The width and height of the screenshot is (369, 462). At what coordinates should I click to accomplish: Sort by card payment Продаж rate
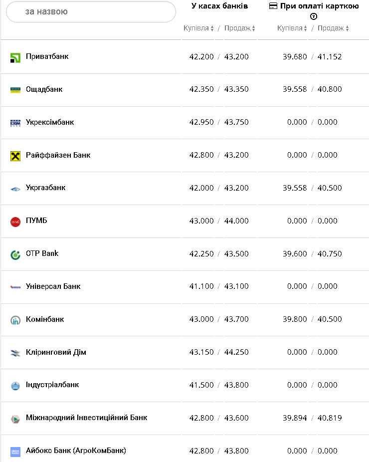coord(333,28)
